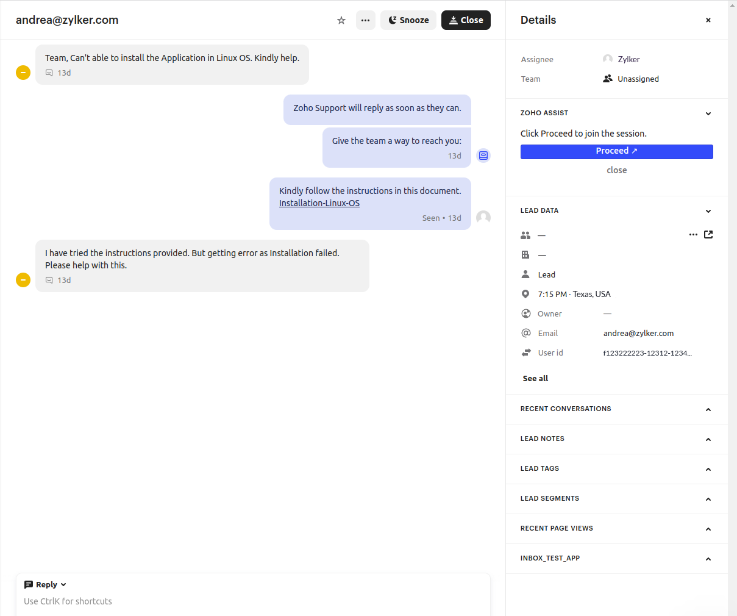Collapse the Zoho Assist section
Image resolution: width=737 pixels, height=616 pixels.
tap(708, 113)
